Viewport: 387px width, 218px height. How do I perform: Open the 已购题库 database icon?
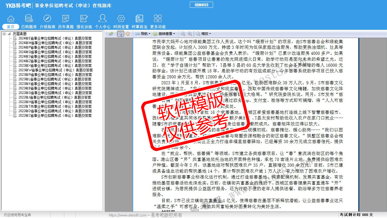pyautogui.click(x=29, y=19)
